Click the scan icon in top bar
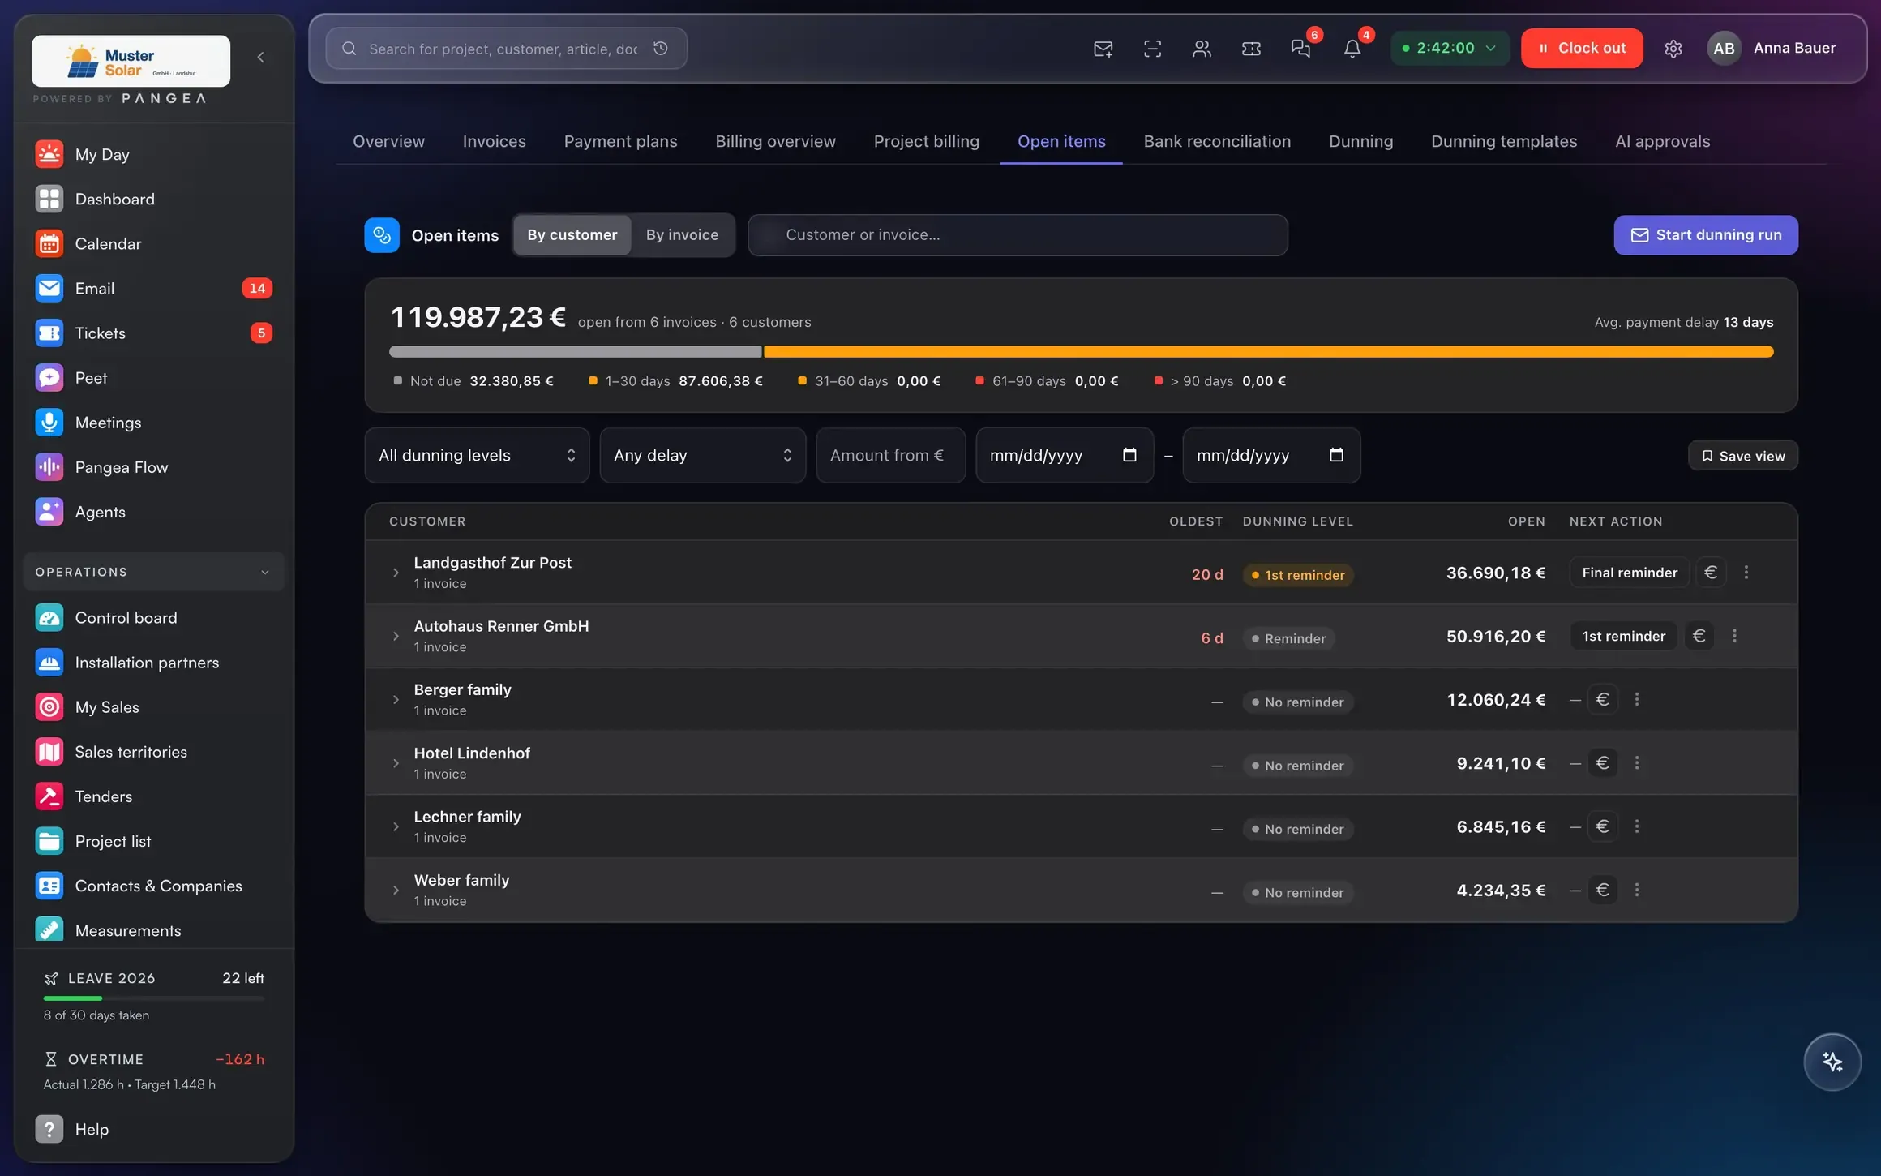This screenshot has width=1881, height=1176. (x=1152, y=49)
